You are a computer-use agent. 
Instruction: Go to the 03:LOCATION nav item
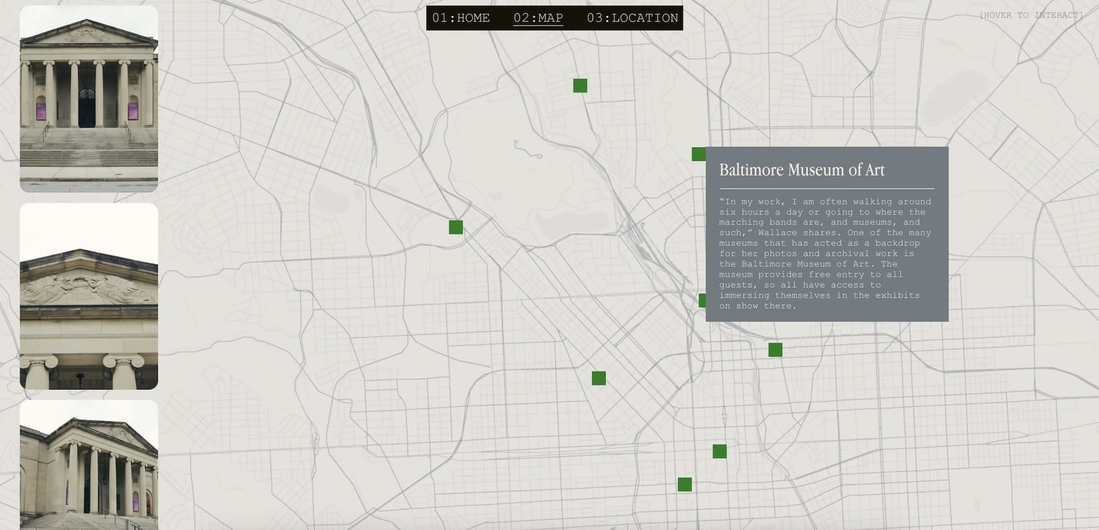tap(633, 18)
